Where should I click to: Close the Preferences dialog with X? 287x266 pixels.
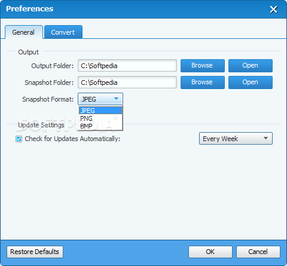tap(273, 10)
